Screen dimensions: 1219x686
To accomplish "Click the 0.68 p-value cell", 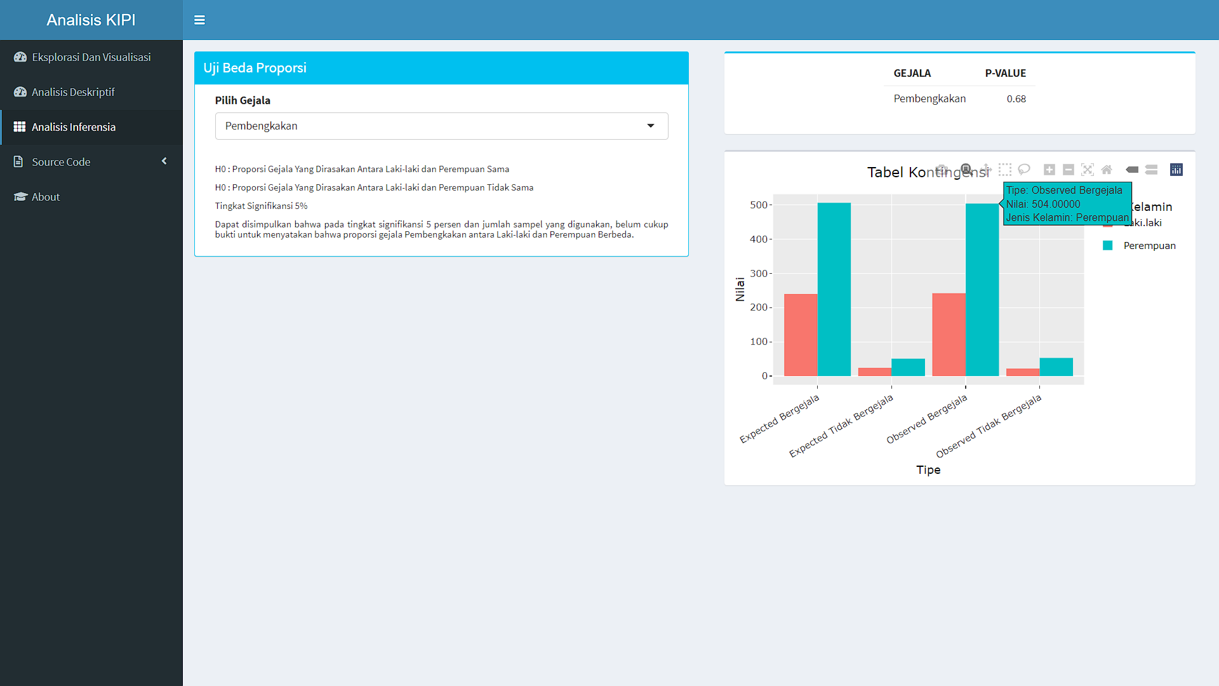I will [x=1016, y=98].
